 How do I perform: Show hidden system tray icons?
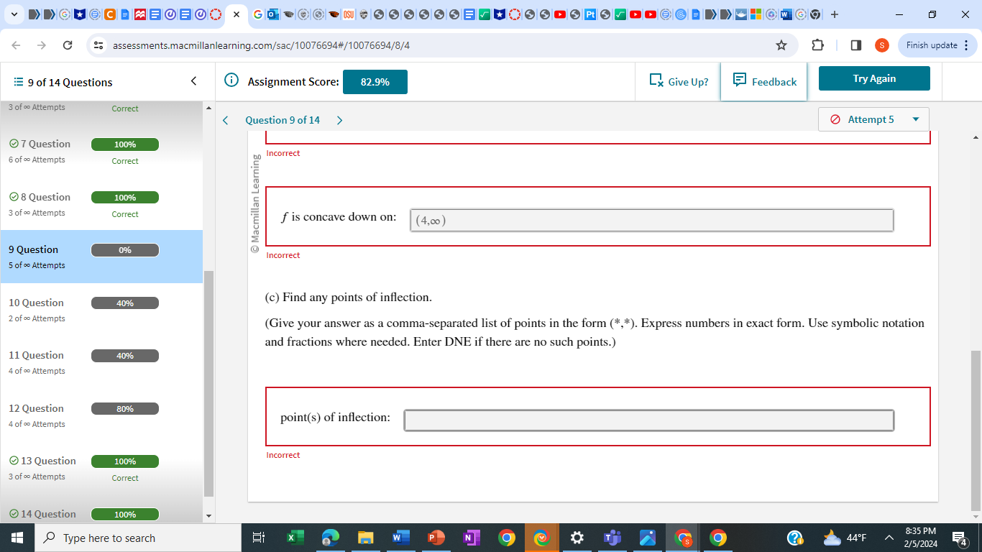[x=890, y=538]
